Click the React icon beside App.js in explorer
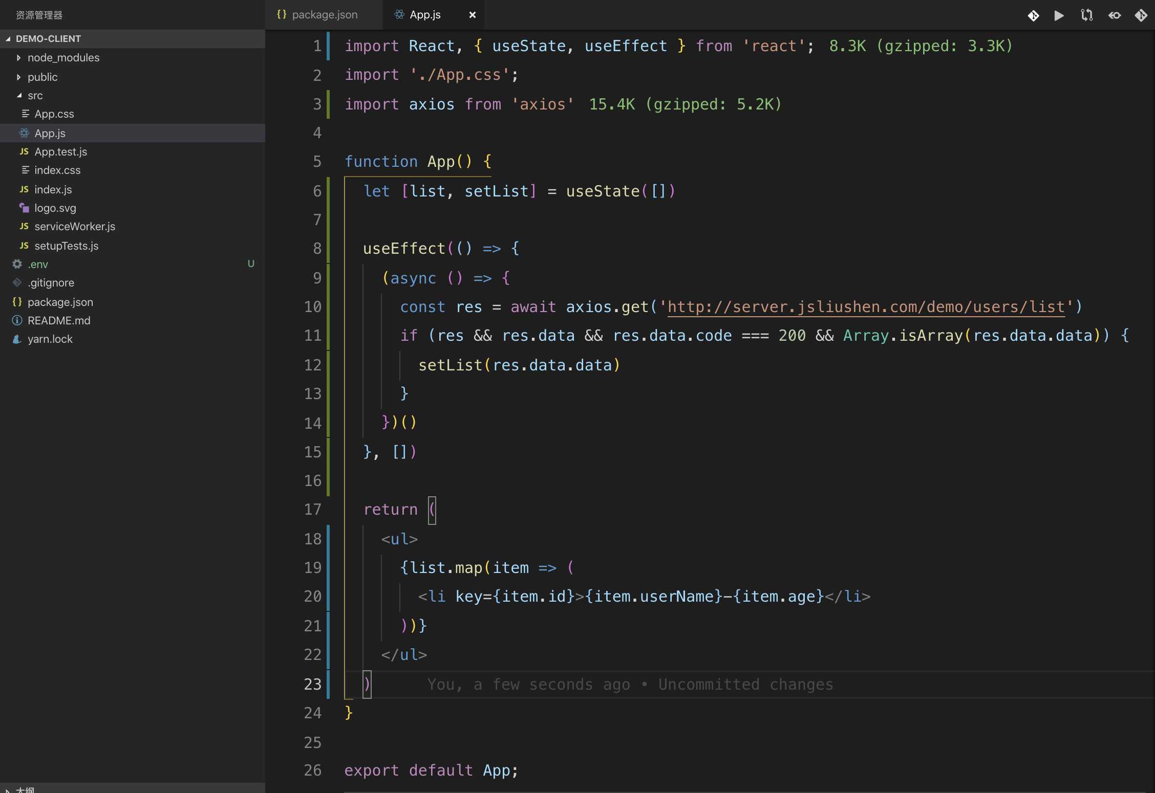 click(x=24, y=133)
